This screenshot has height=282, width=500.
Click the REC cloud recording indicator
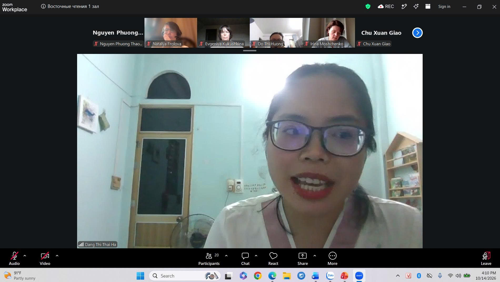point(386,6)
